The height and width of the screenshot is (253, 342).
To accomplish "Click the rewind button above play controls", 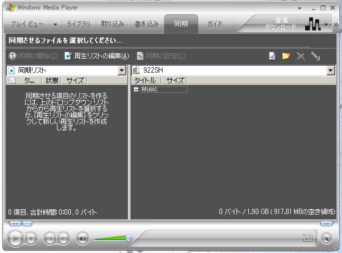I will click(15, 224).
